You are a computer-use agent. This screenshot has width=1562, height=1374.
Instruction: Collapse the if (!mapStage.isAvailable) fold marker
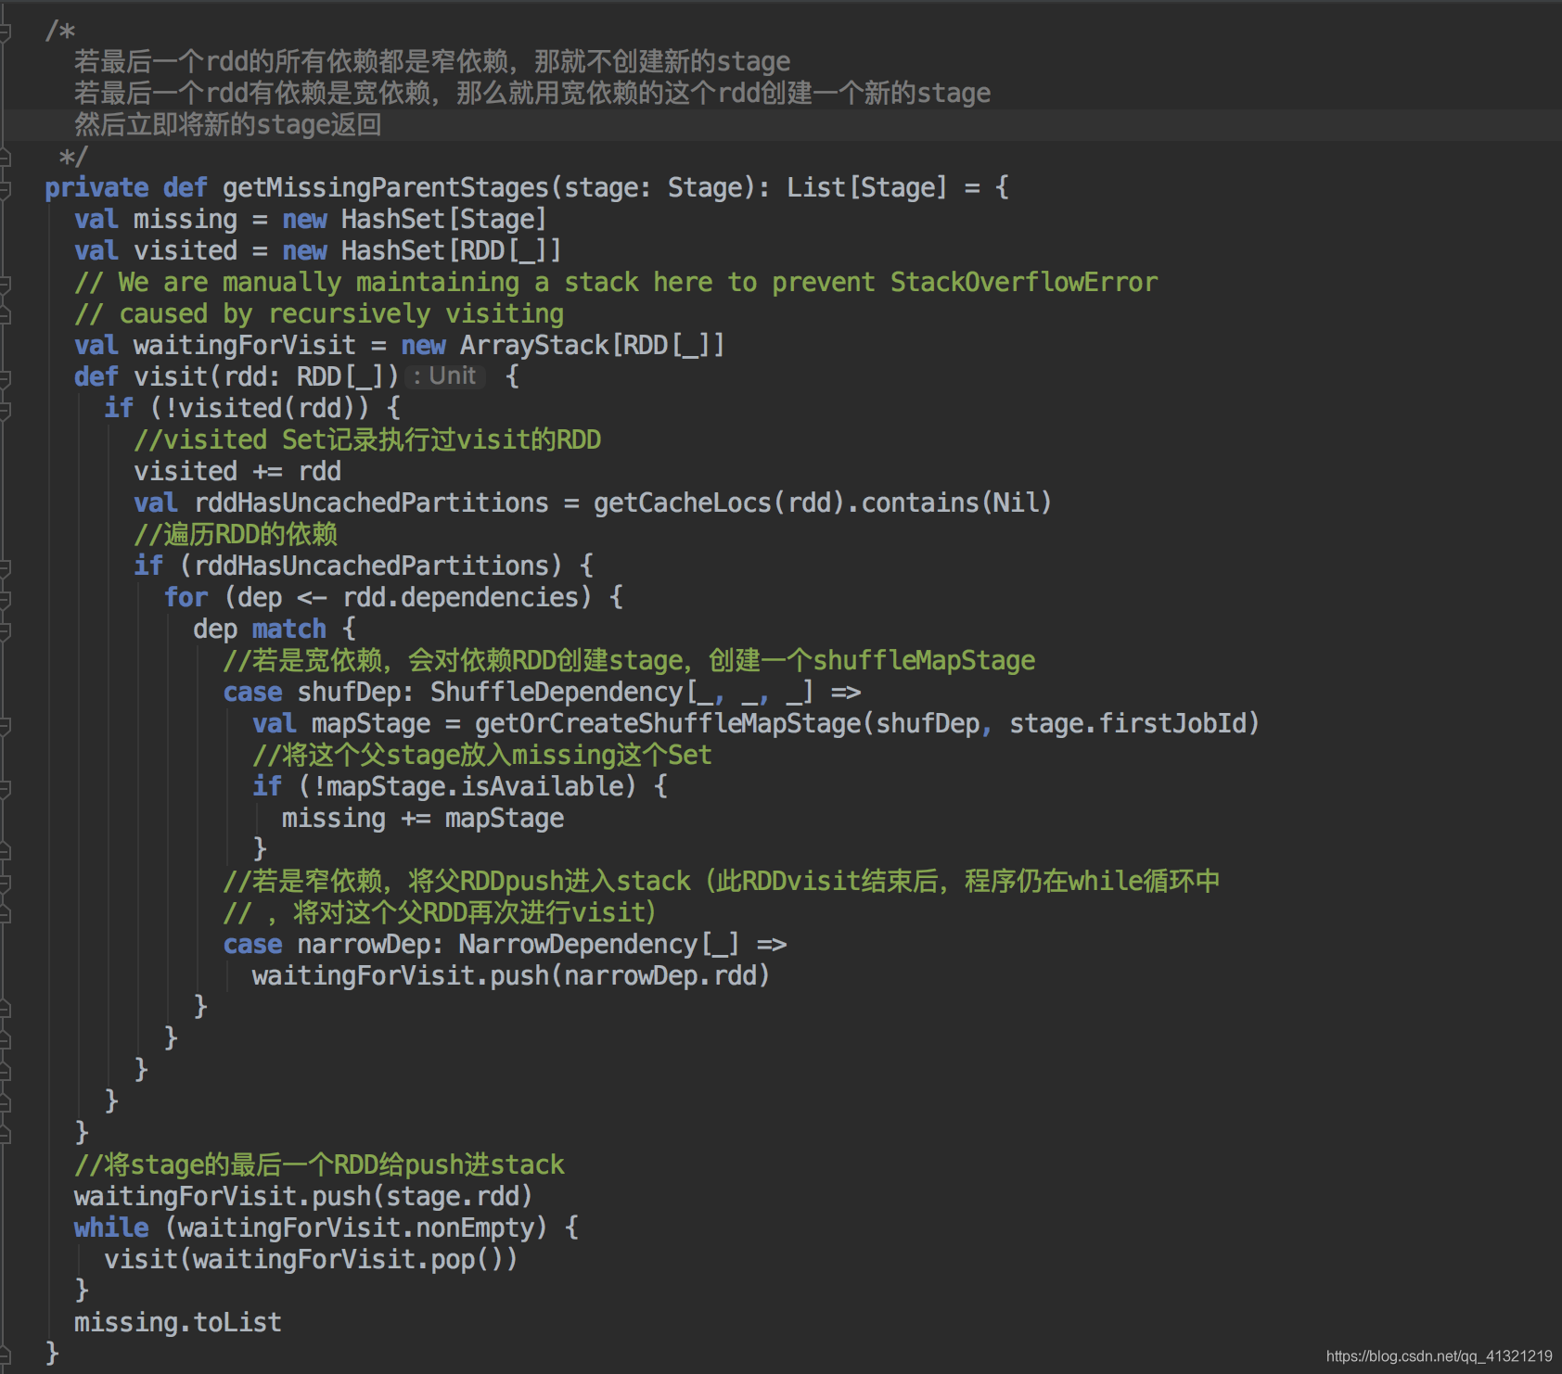pyautogui.click(x=5, y=788)
